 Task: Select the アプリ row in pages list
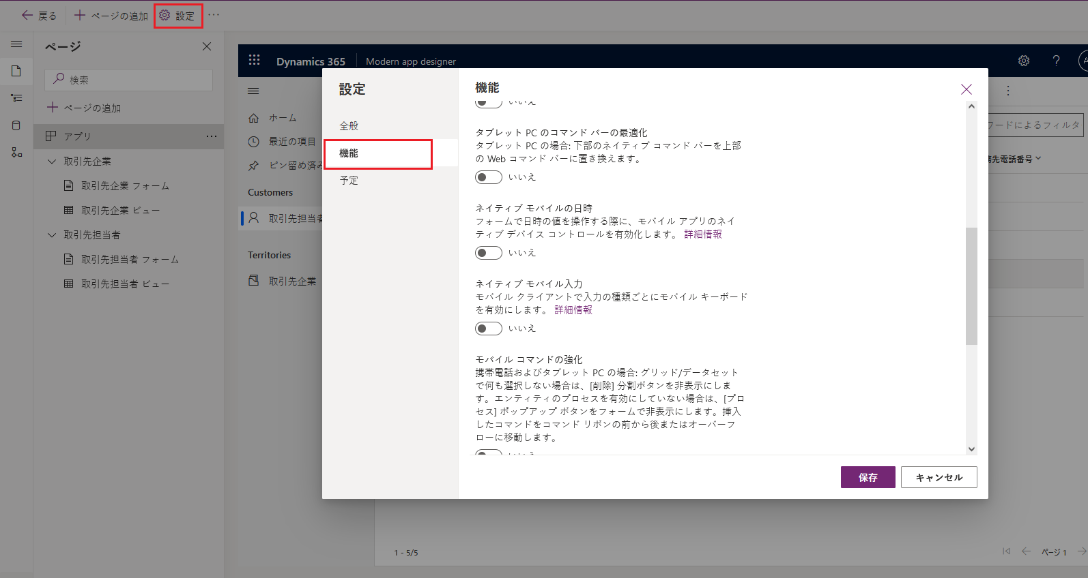coord(129,136)
